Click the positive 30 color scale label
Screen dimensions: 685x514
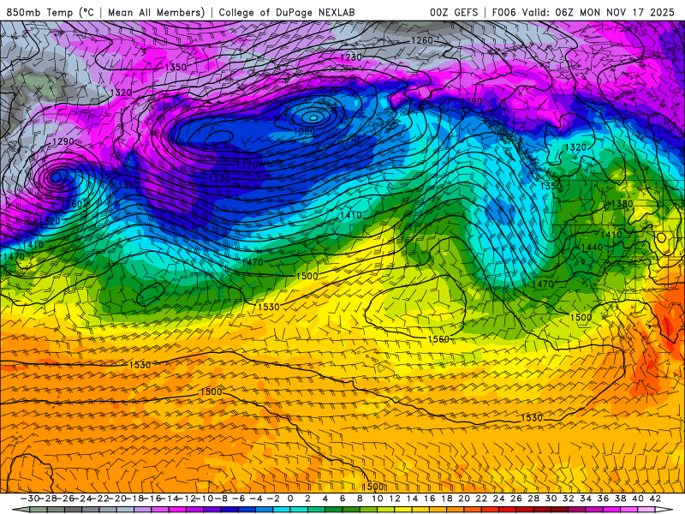pyautogui.click(x=551, y=499)
